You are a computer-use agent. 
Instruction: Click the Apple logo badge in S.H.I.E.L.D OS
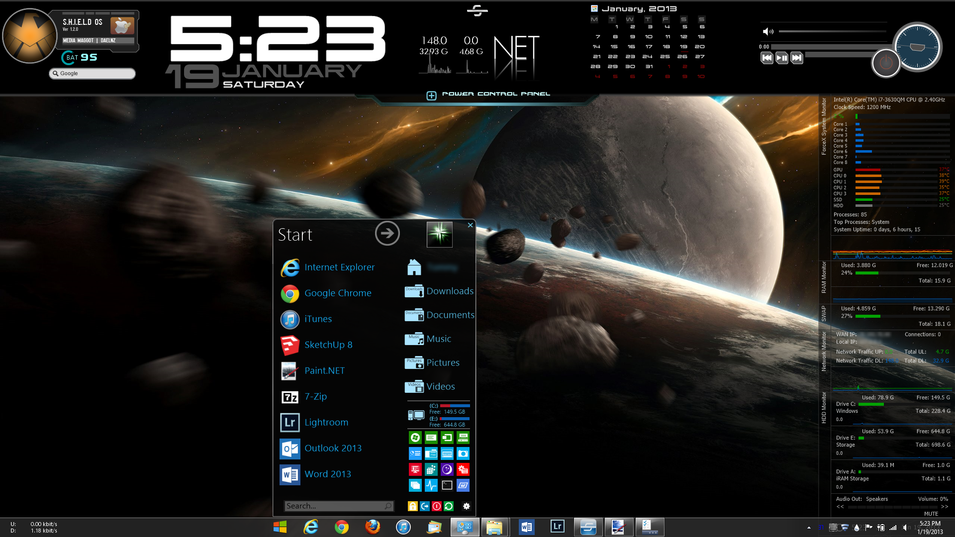click(x=122, y=26)
